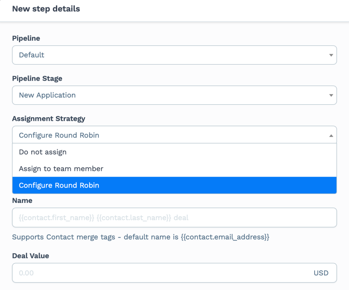The width and height of the screenshot is (349, 290).
Task: Click the Pipeline field label
Action: (26, 38)
